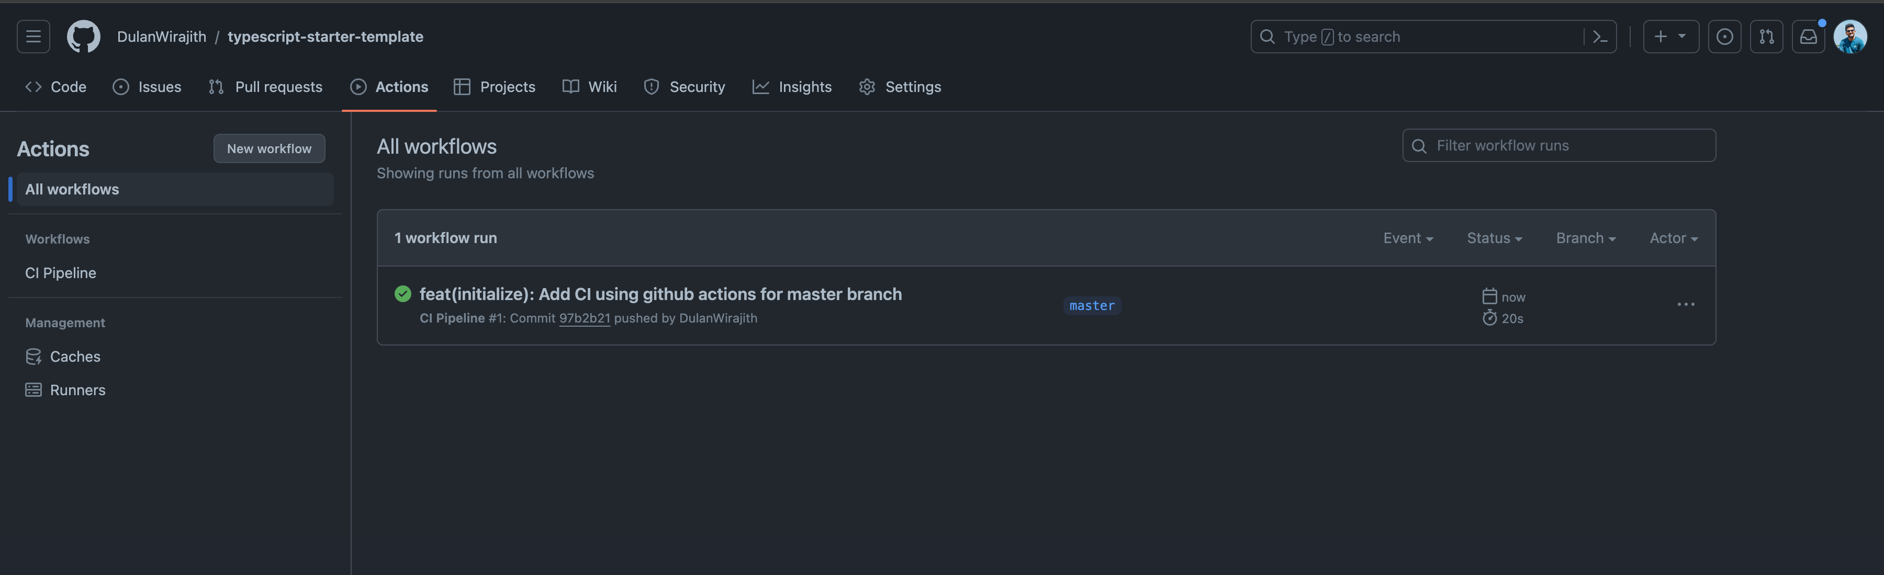Open the pull requests header icon
Viewport: 1884px width, 575px height.
tap(1766, 37)
